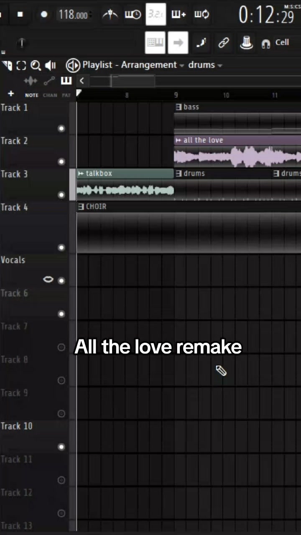301x535 pixels.
Task: Stop playback with the stop button
Action: click(x=20, y=14)
